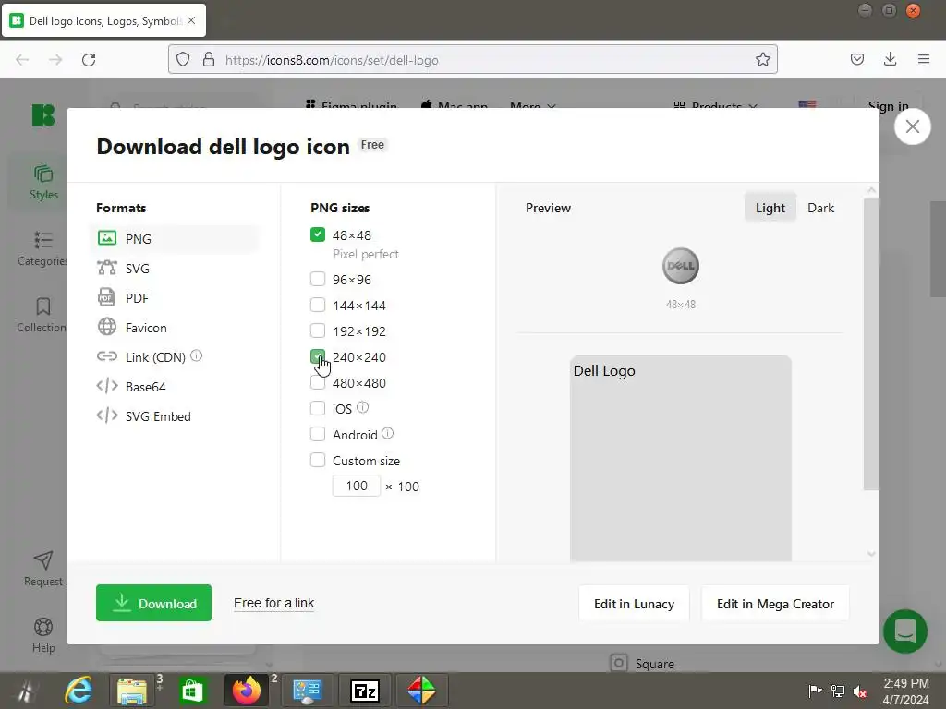The image size is (946, 709).
Task: Enable the Custom size checkbox
Action: coord(318,460)
